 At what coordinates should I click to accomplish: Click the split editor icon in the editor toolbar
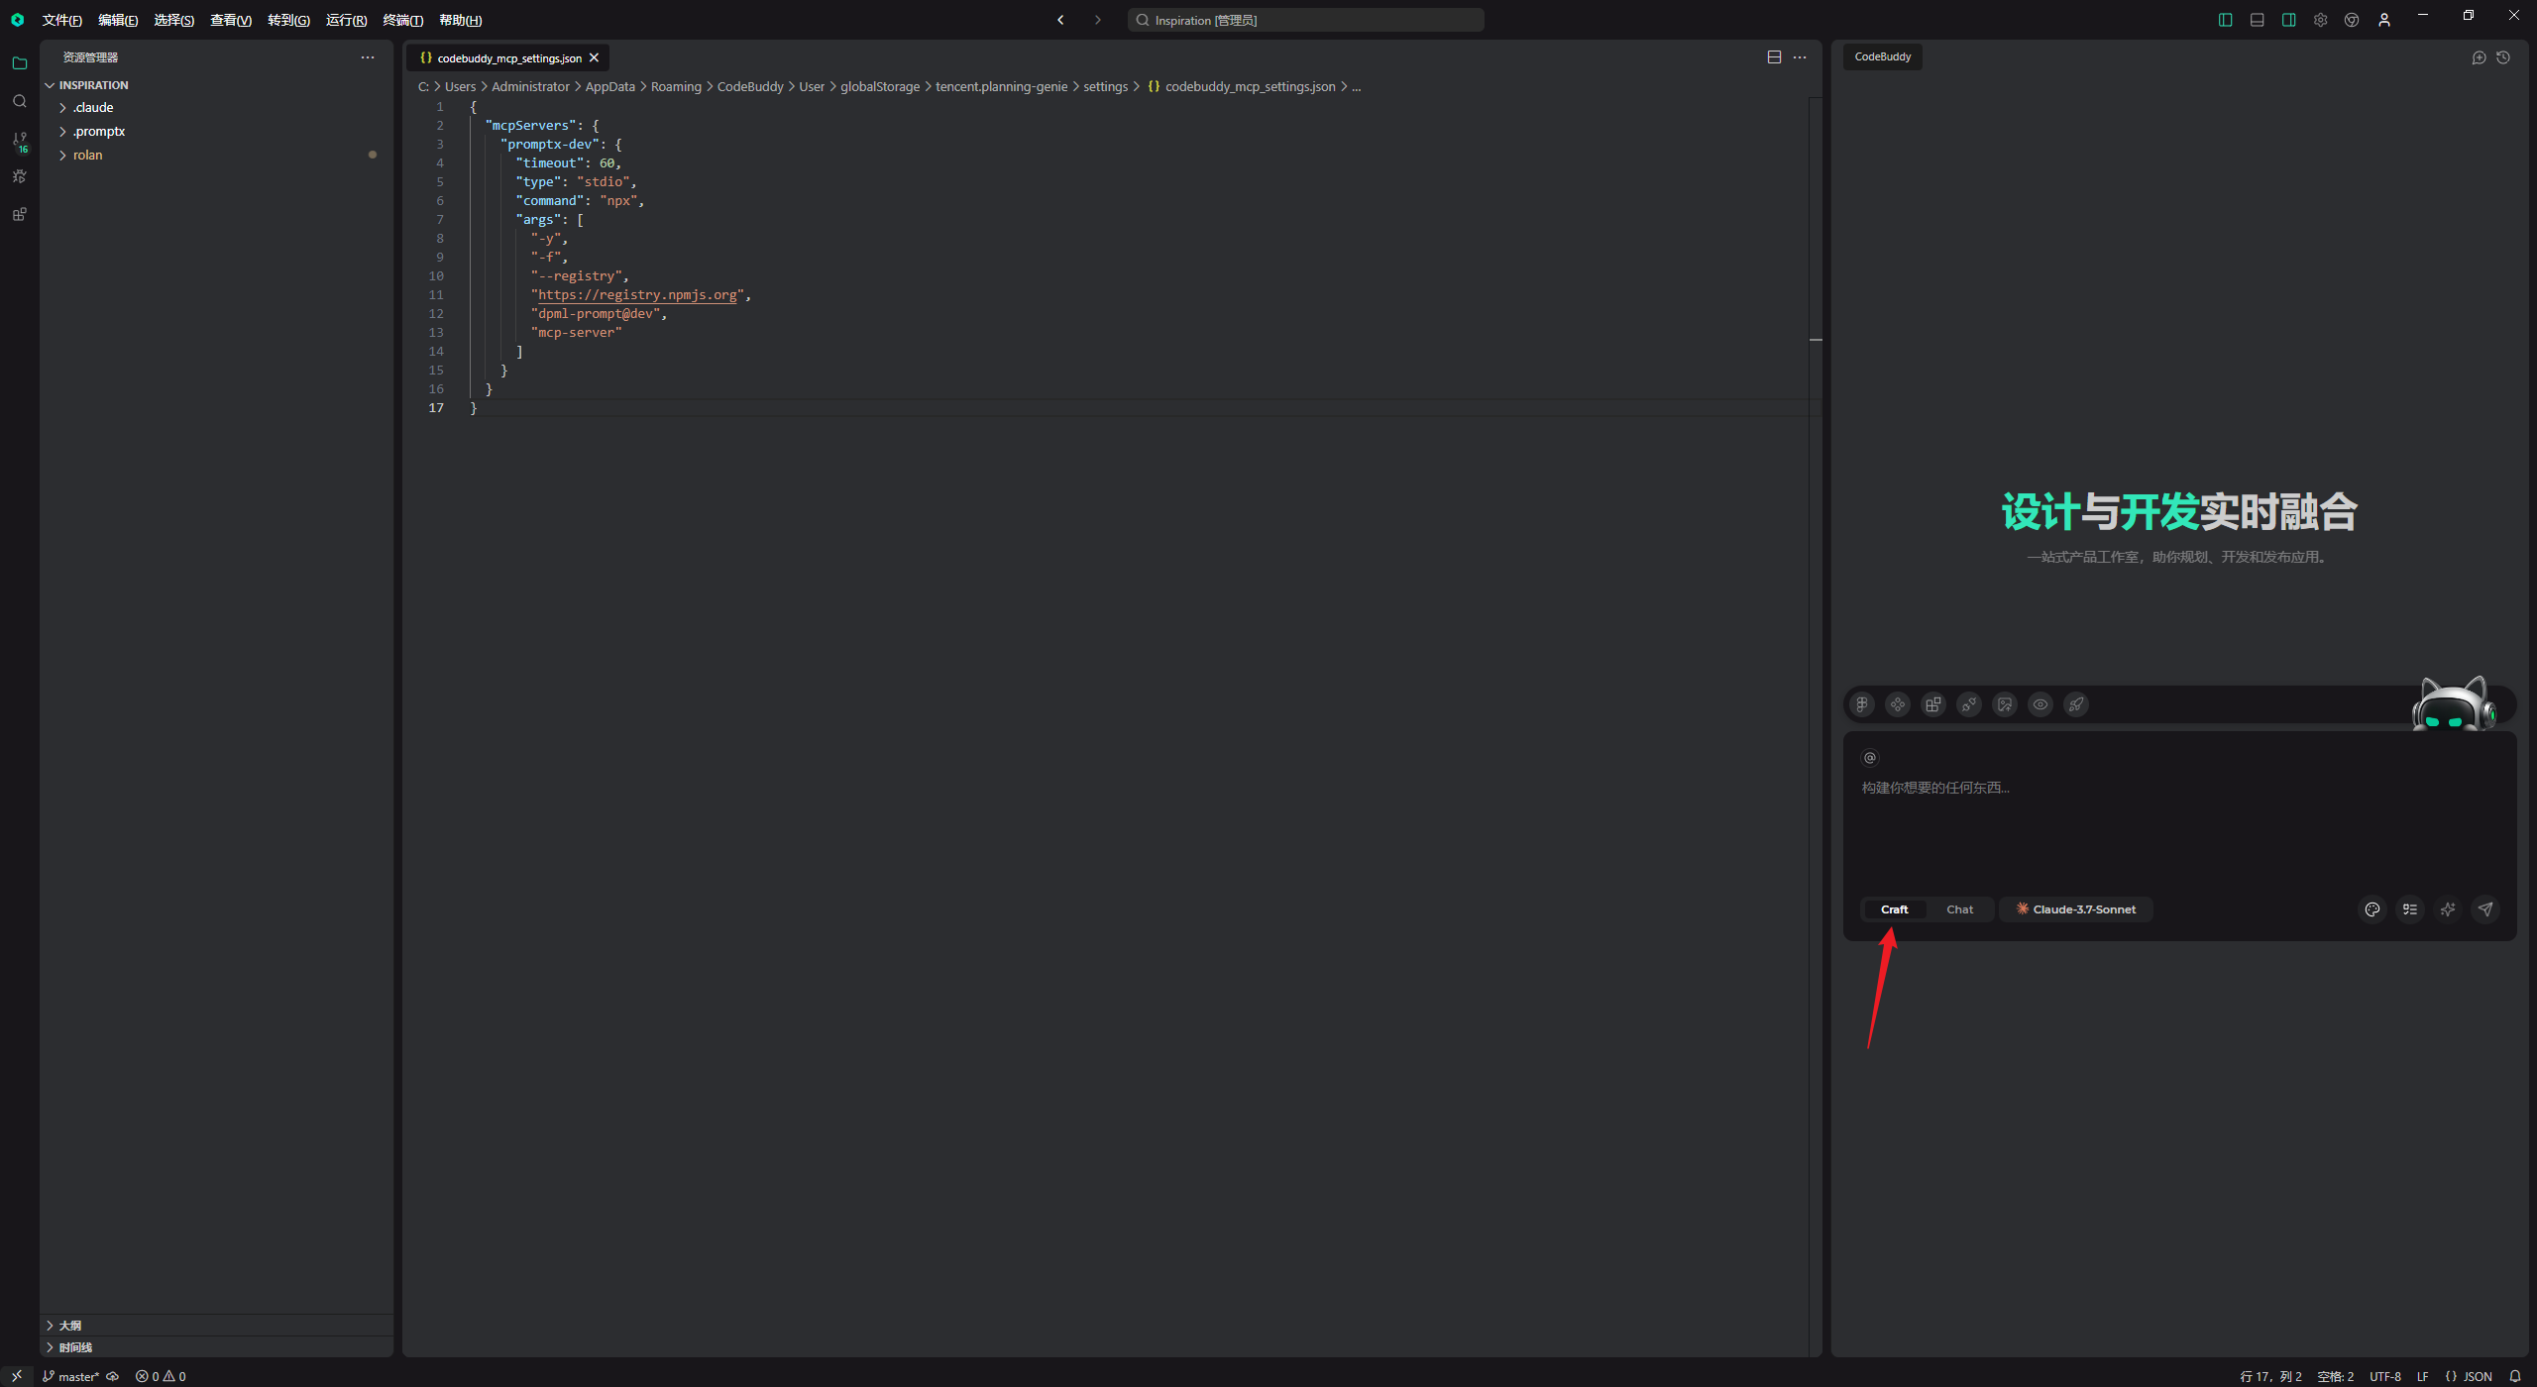pos(1774,57)
